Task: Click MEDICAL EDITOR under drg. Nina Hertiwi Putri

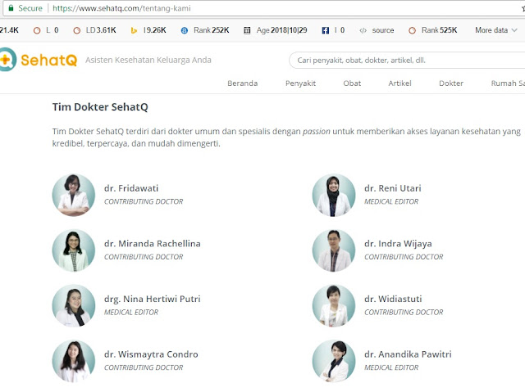Action: pos(131,313)
